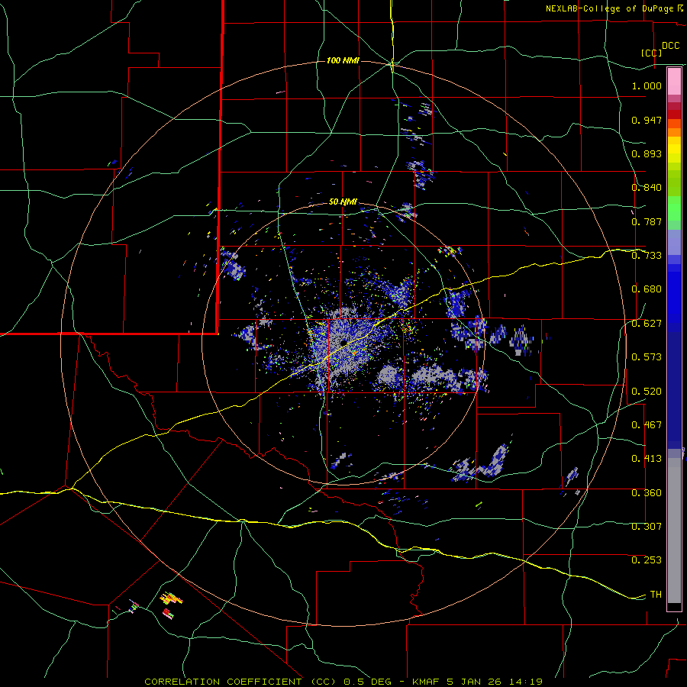Select the 1.000 scale value
This screenshot has width=687, height=687.
(647, 85)
